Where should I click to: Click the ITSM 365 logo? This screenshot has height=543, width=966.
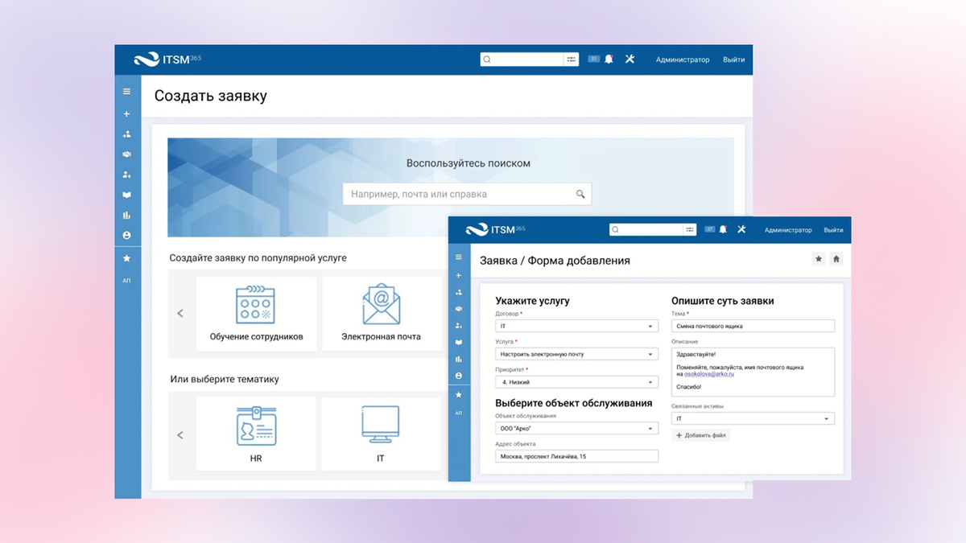(166, 59)
